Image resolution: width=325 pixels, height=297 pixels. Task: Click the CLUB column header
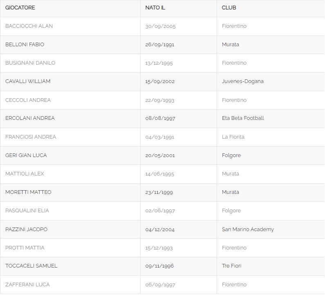tap(229, 8)
